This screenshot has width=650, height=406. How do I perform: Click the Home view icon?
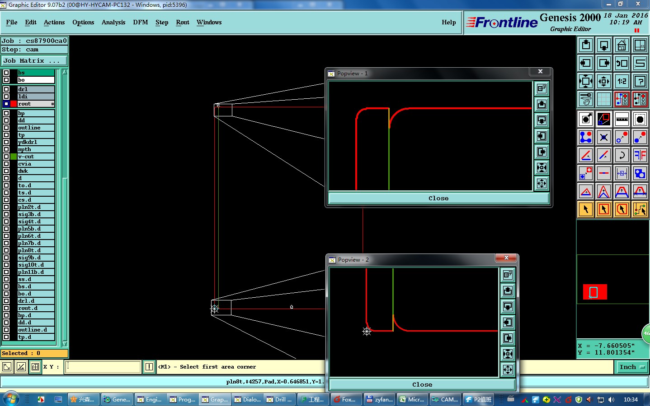click(622, 45)
